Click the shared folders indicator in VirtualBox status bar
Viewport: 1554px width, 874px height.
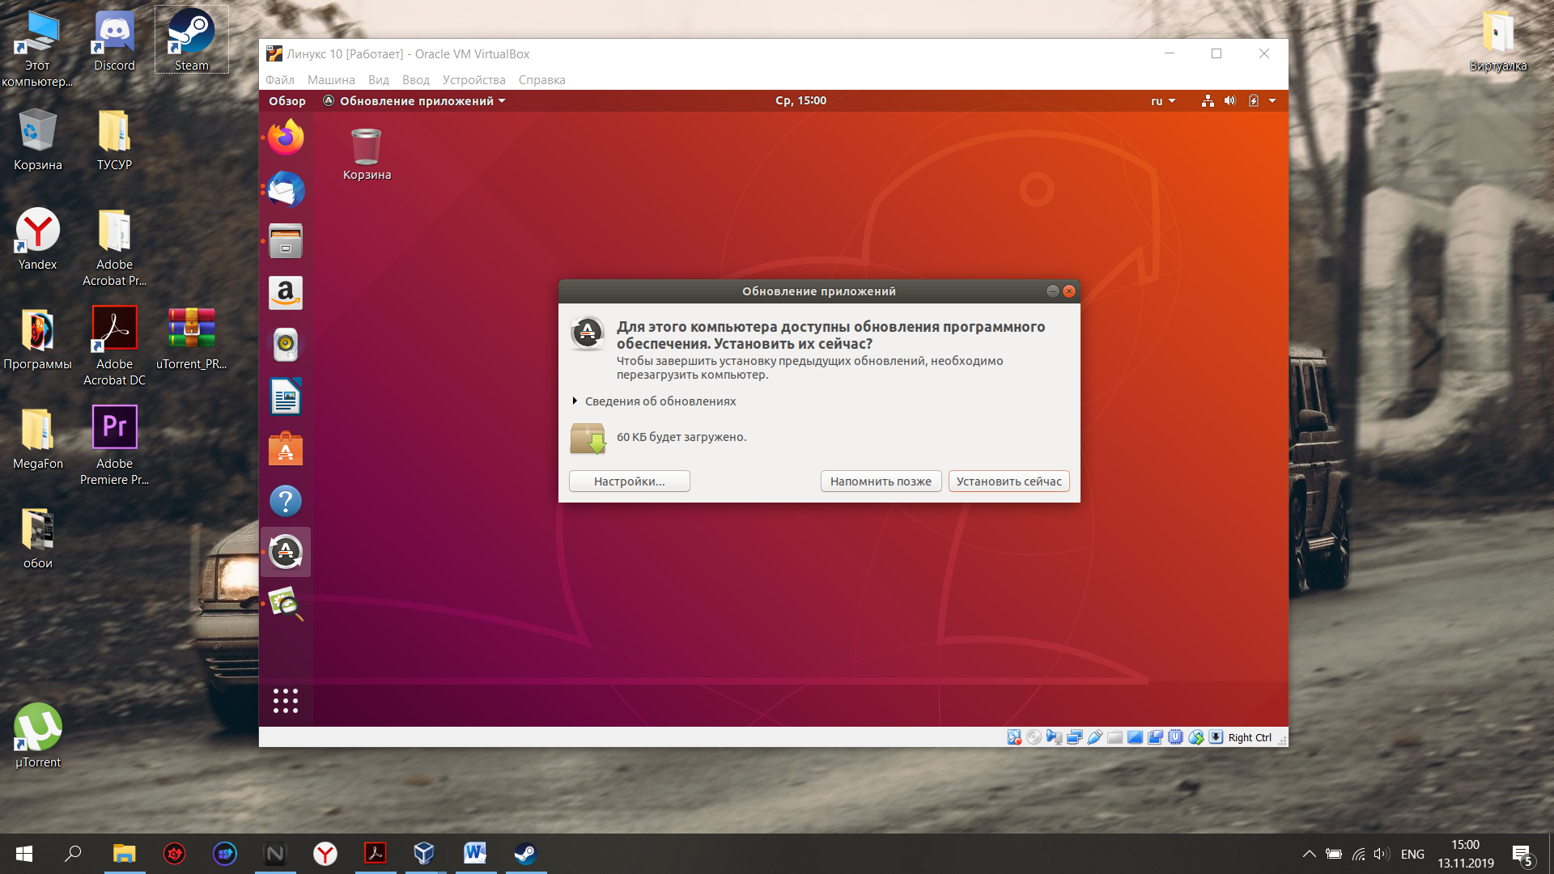(x=1115, y=737)
